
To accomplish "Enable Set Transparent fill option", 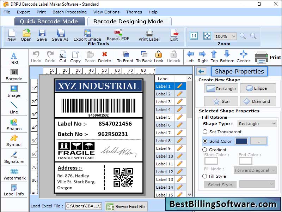I will [205, 131].
